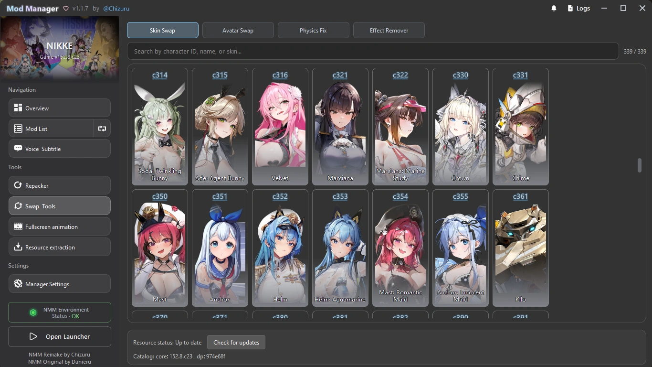Click the notification bell icon

pyautogui.click(x=554, y=8)
